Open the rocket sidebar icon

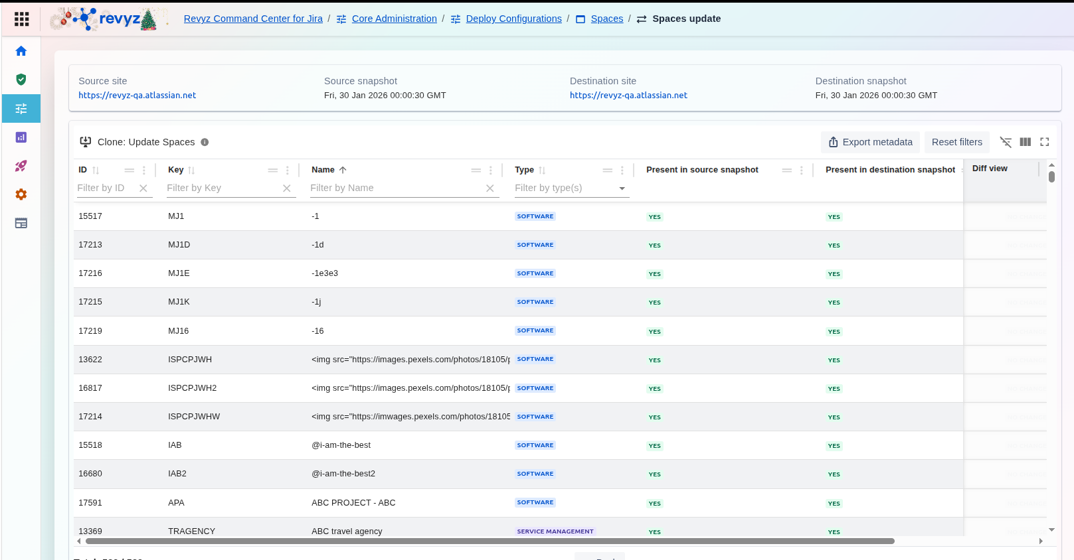click(21, 166)
